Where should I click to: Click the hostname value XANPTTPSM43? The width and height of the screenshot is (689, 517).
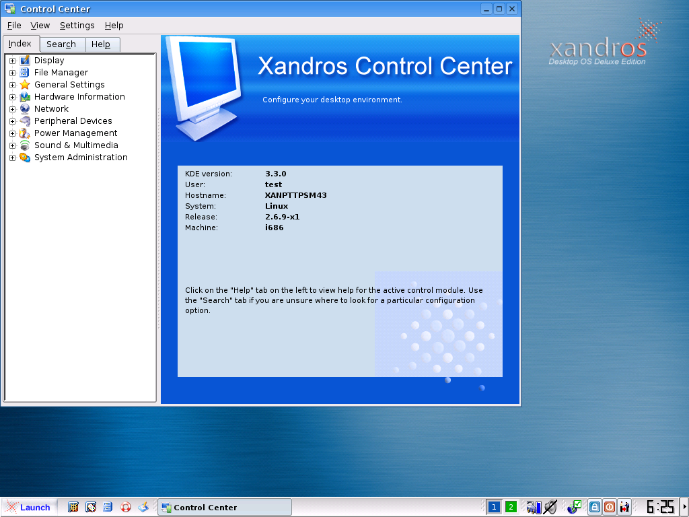tap(296, 195)
